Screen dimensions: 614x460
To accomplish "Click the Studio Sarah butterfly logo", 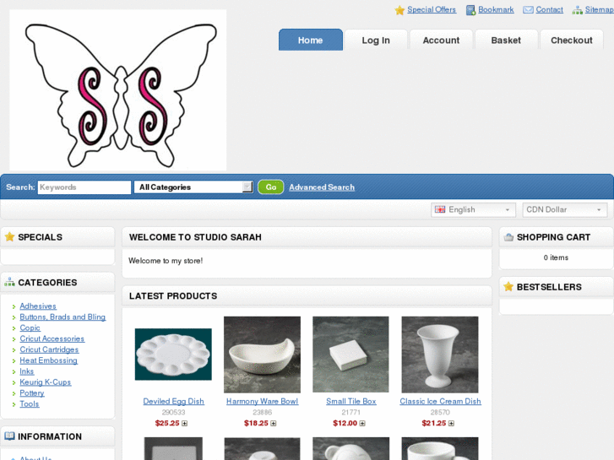I will [118, 90].
